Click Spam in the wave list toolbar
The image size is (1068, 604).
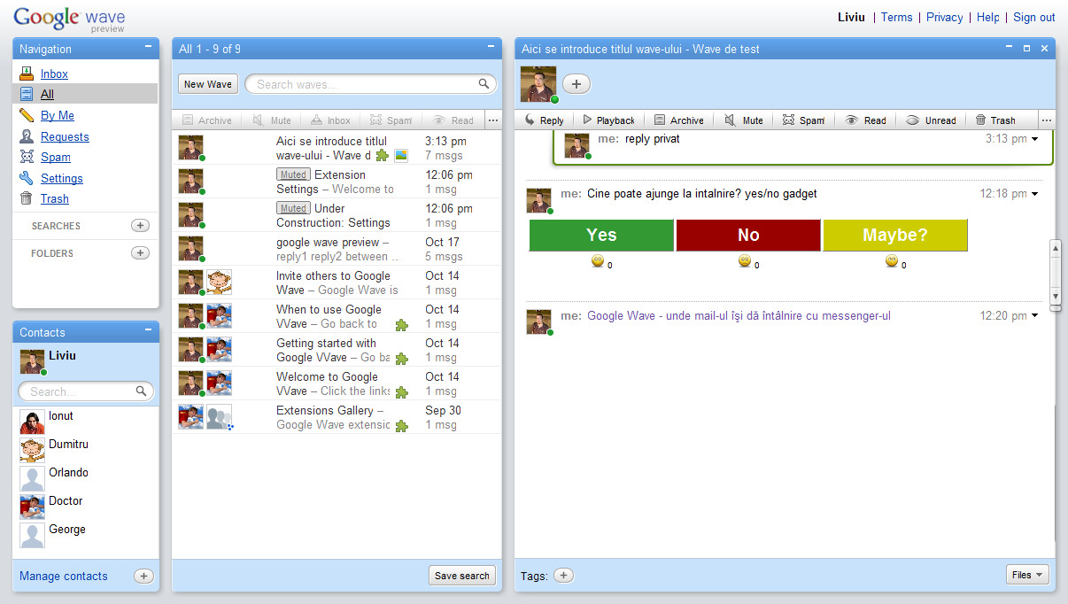[x=391, y=120]
